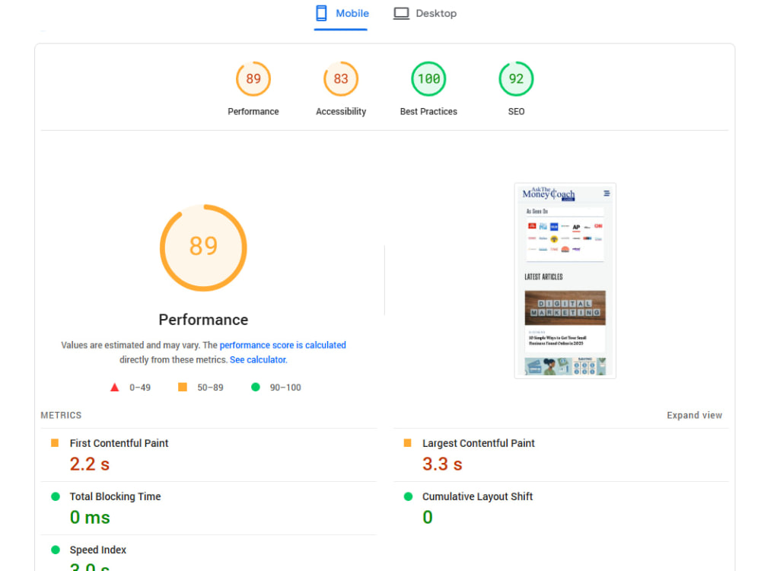
Task: Open the 'performance score is calculated' link
Action: pyautogui.click(x=283, y=345)
